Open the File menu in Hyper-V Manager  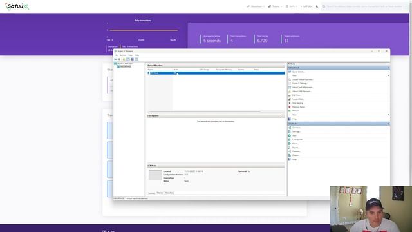point(116,55)
